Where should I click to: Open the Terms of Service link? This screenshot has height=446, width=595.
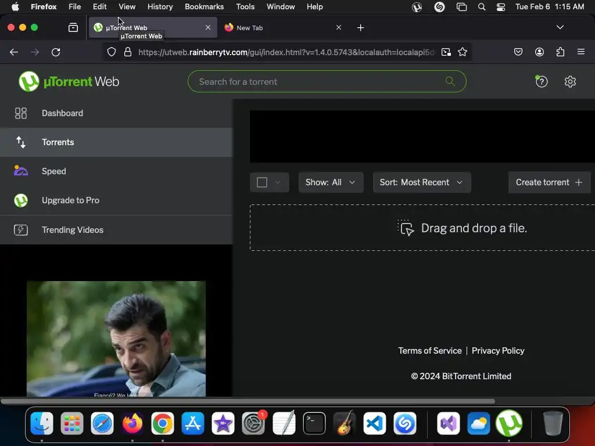point(429,351)
